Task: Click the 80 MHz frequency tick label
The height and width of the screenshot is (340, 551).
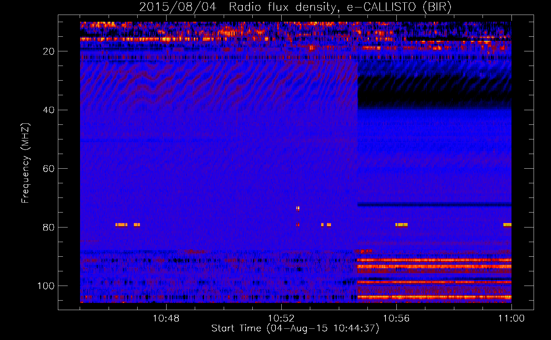Action: click(x=49, y=227)
